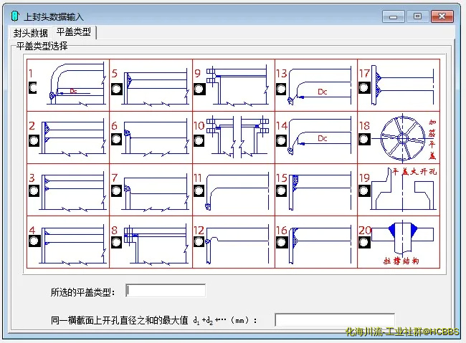Pick radio button for type 19 平盖大开孔
Viewport: 466px width, 343px height.
[x=364, y=191]
